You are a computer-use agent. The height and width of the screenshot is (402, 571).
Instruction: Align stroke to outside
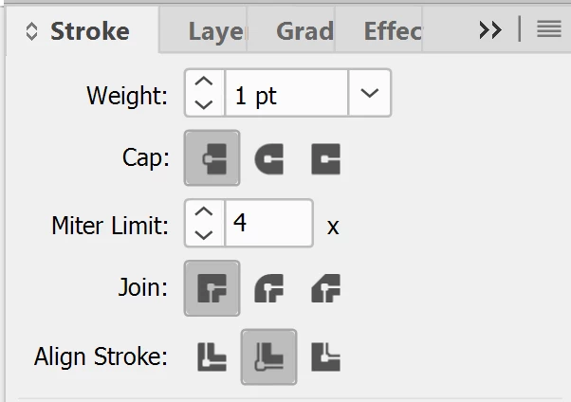[325, 356]
